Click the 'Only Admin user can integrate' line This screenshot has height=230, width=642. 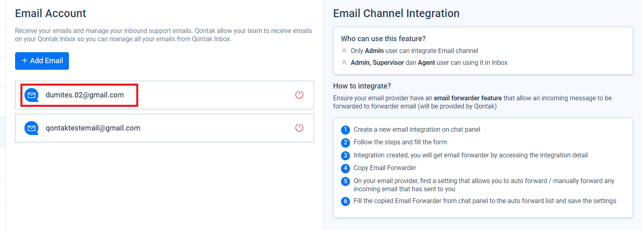pos(414,51)
